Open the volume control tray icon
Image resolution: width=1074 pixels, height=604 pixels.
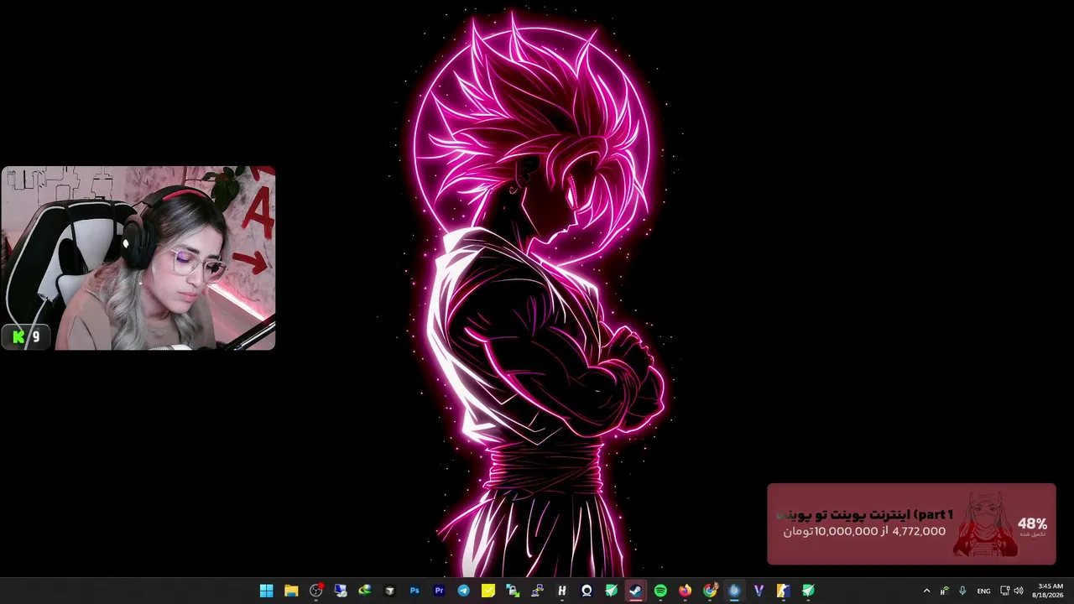point(1019,591)
